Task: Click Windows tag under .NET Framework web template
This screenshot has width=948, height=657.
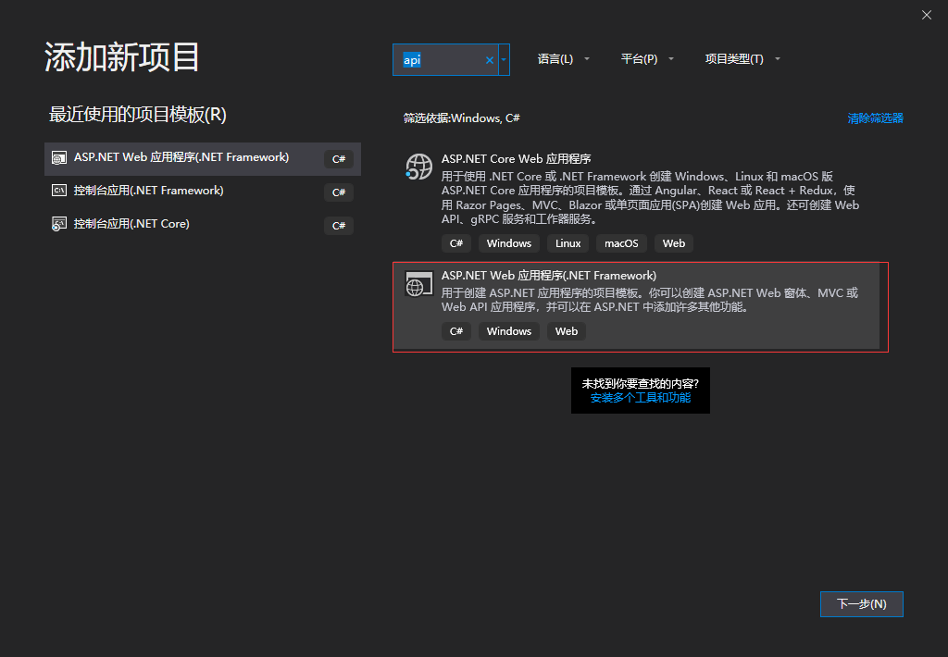Action: (x=508, y=331)
